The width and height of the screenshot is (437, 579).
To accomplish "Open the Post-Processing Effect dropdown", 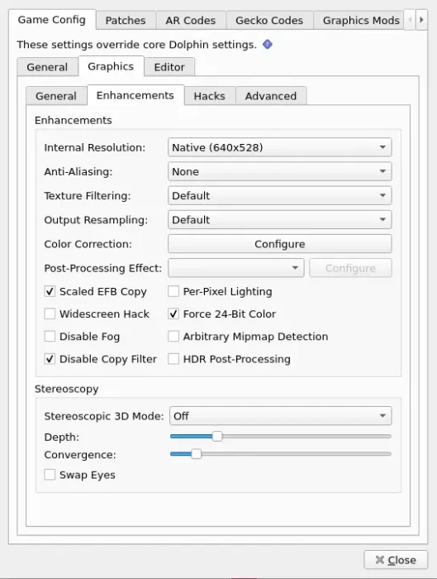I will [236, 268].
